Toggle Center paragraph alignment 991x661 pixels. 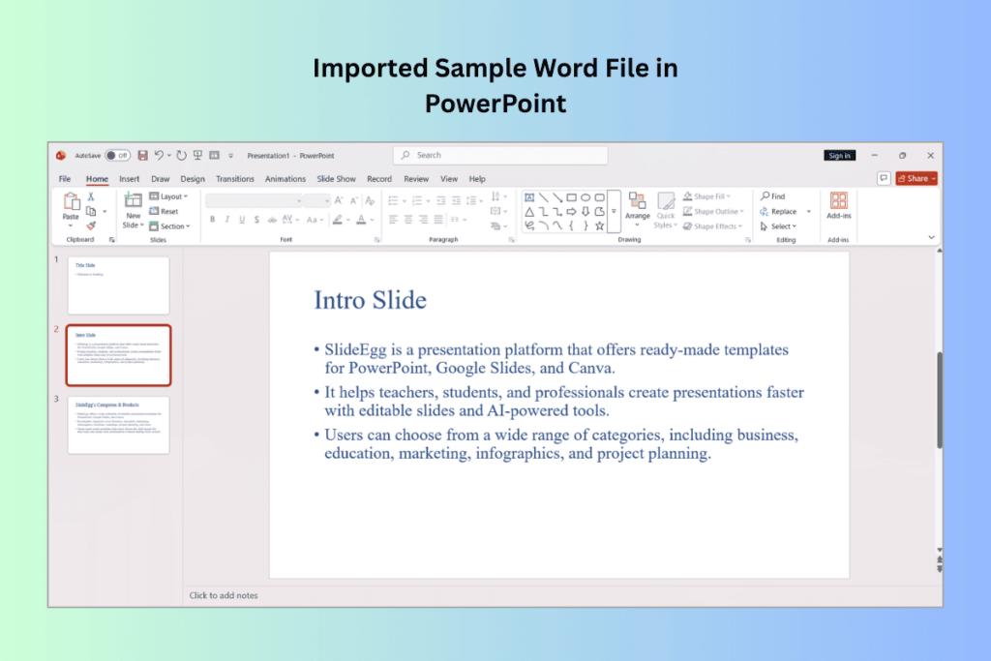[408, 220]
